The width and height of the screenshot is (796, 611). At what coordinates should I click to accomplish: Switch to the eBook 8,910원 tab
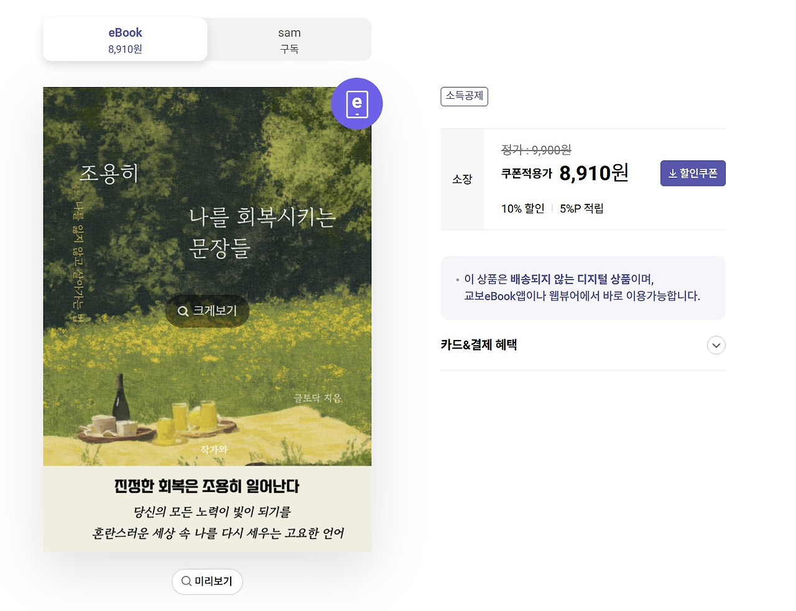125,40
